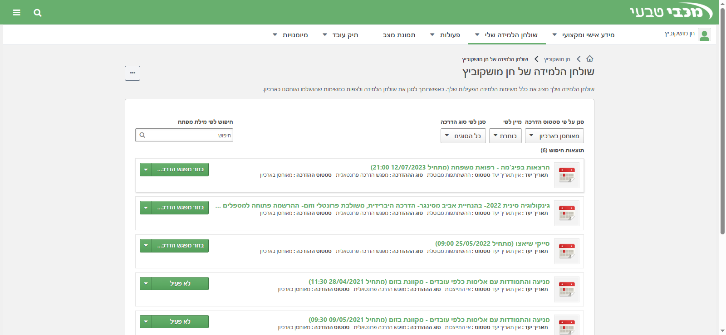Image resolution: width=726 pixels, height=335 pixels.
Task: Click בחר מפגש הדרכה for גינקולוגיה סינית
Action: tap(180, 208)
